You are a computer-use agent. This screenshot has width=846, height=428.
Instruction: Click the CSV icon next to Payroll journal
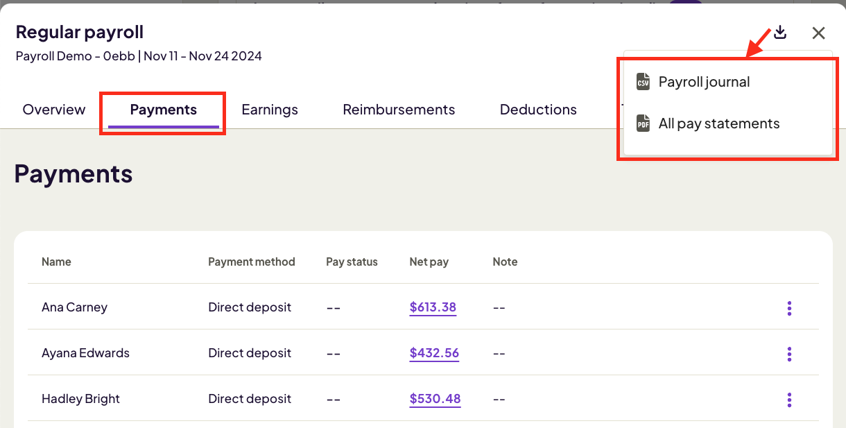coord(644,82)
